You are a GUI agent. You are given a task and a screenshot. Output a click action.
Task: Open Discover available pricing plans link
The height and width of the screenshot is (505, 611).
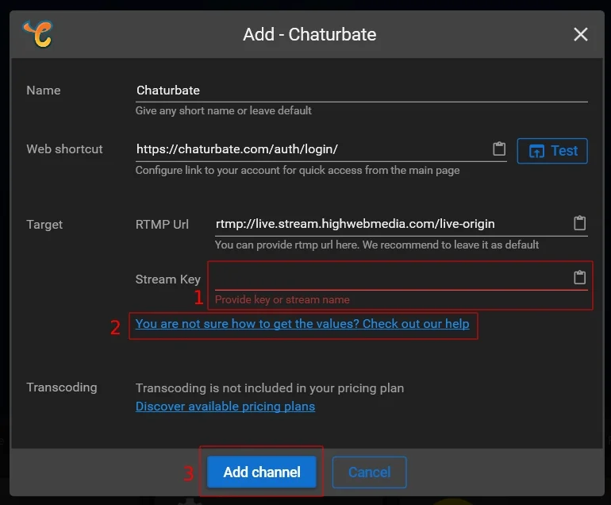(x=225, y=407)
